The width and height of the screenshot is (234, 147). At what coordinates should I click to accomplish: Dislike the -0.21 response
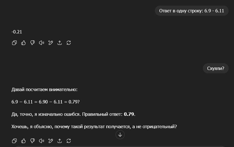coord(32,43)
